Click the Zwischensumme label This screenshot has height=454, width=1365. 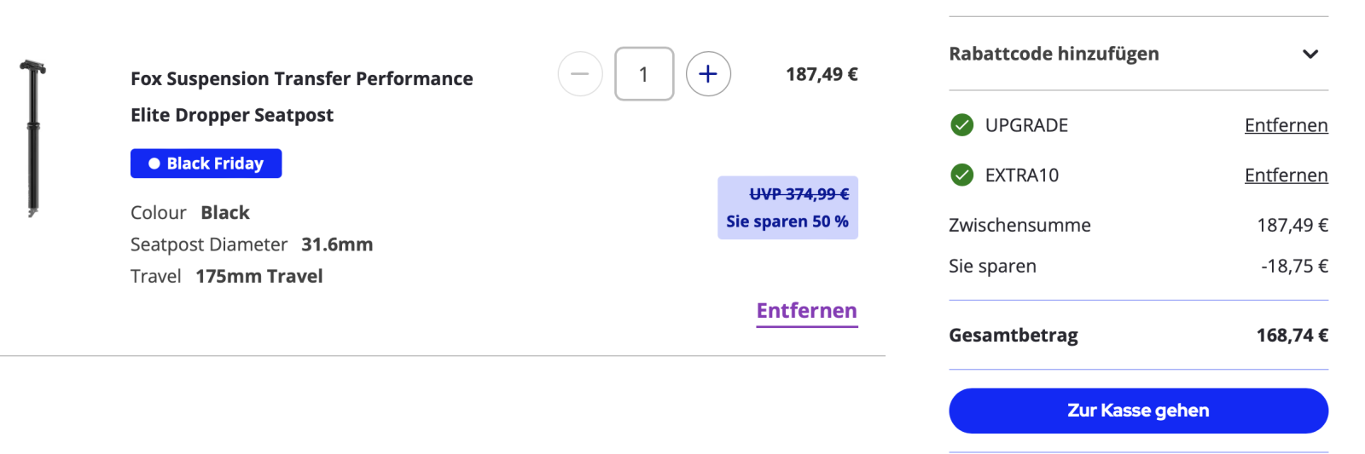tap(1019, 225)
